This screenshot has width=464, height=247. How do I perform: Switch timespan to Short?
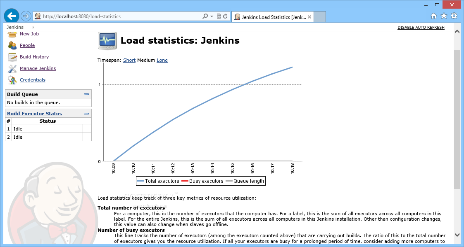tap(129, 60)
